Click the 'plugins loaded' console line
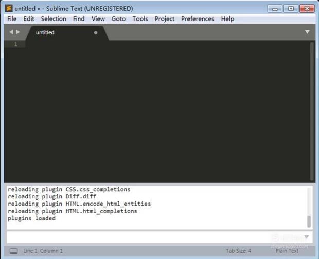Screen dimensions: 319x259 (31, 218)
